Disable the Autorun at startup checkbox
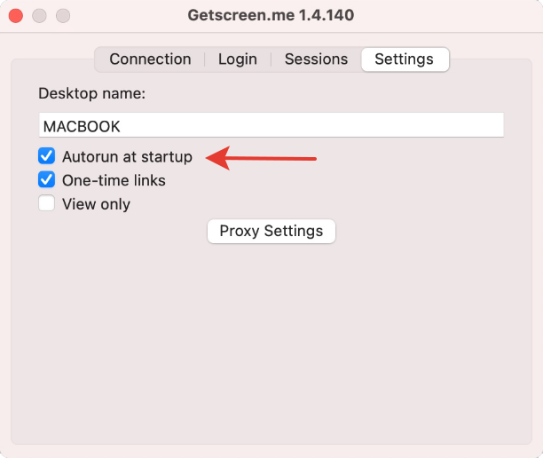The image size is (543, 458). [x=47, y=157]
